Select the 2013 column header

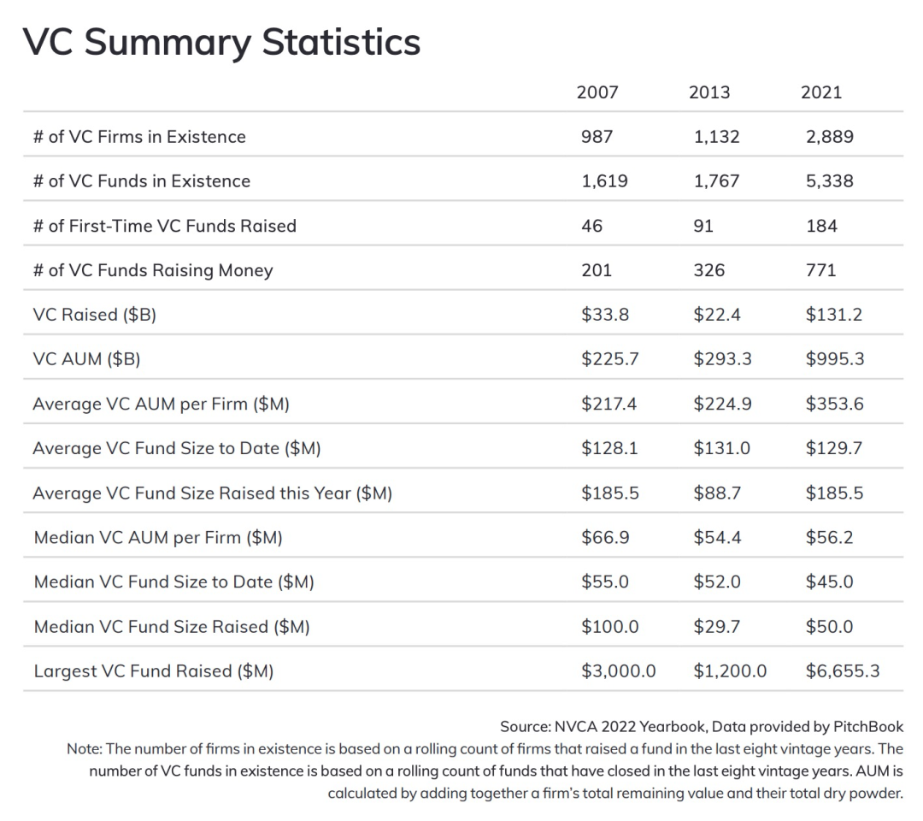[709, 92]
